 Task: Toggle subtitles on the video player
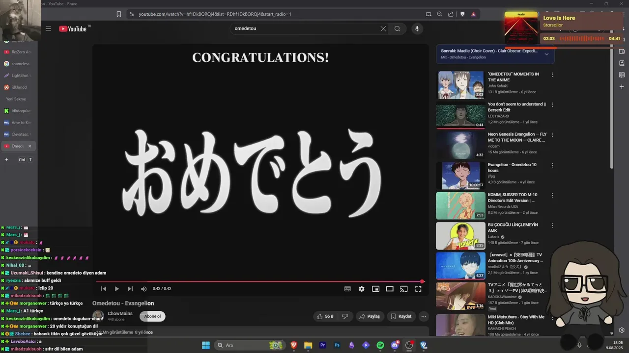(347, 289)
